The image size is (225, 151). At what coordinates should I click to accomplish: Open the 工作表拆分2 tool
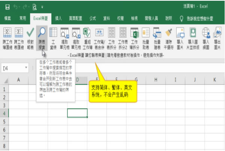click(123, 39)
